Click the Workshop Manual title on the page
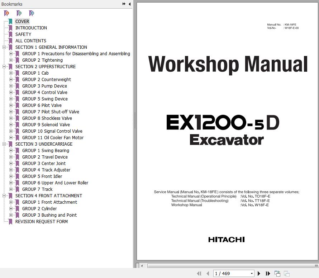This screenshot has height=278, width=319. tap(228, 65)
